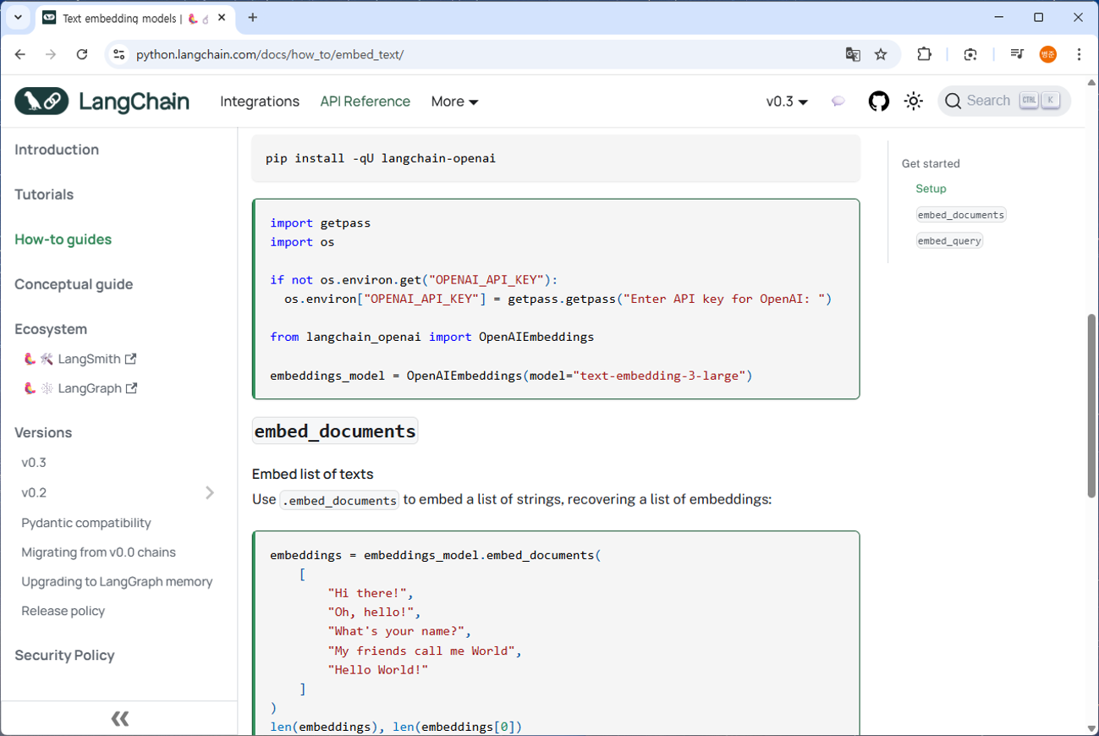
Task: Open the Chrome three-dot menu
Action: pos(1079,54)
